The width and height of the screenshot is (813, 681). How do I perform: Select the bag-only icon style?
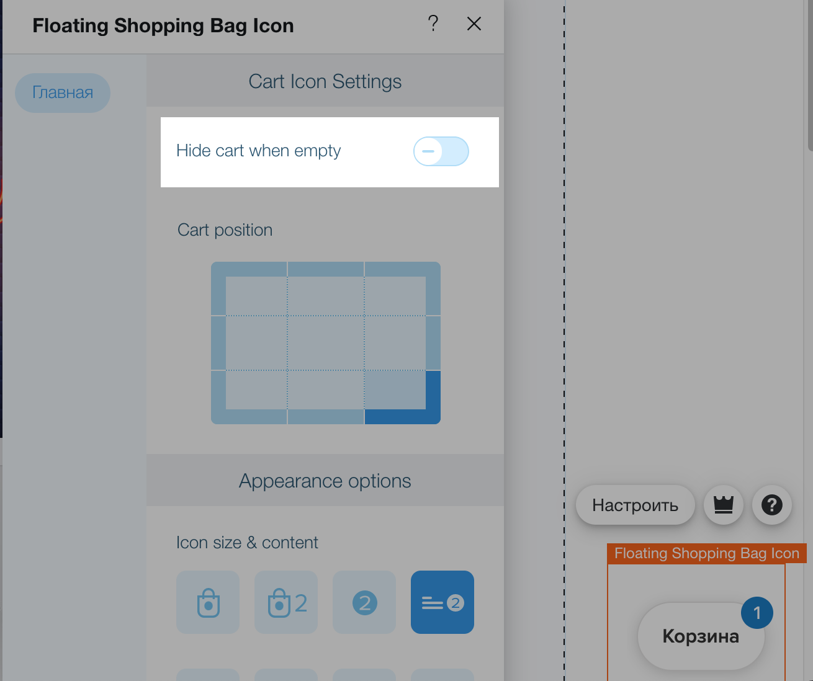[208, 602]
